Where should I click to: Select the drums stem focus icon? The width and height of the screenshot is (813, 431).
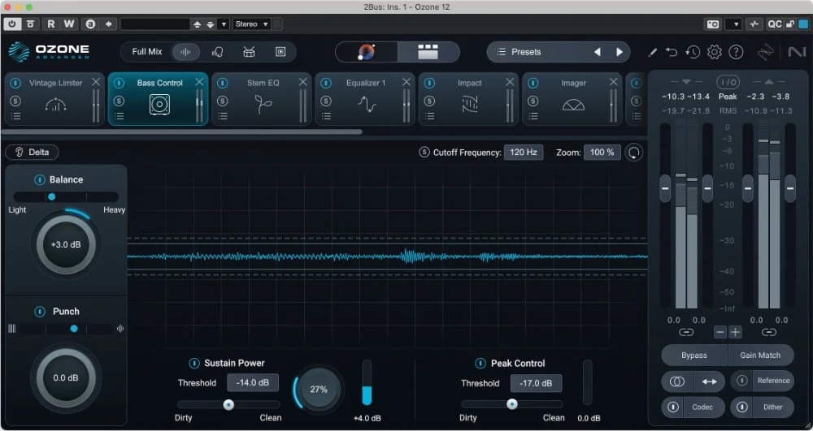(x=249, y=52)
